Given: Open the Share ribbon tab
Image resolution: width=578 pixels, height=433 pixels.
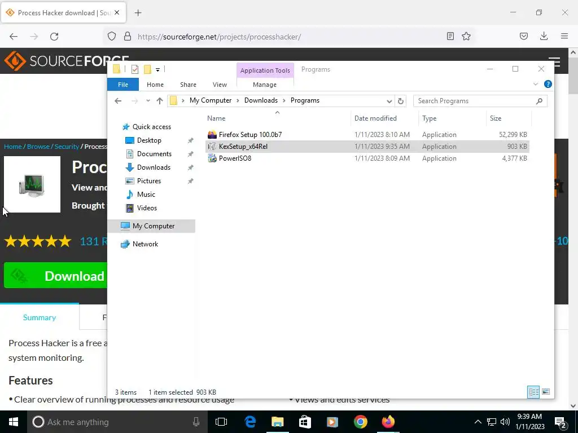Looking at the screenshot, I should (x=188, y=85).
